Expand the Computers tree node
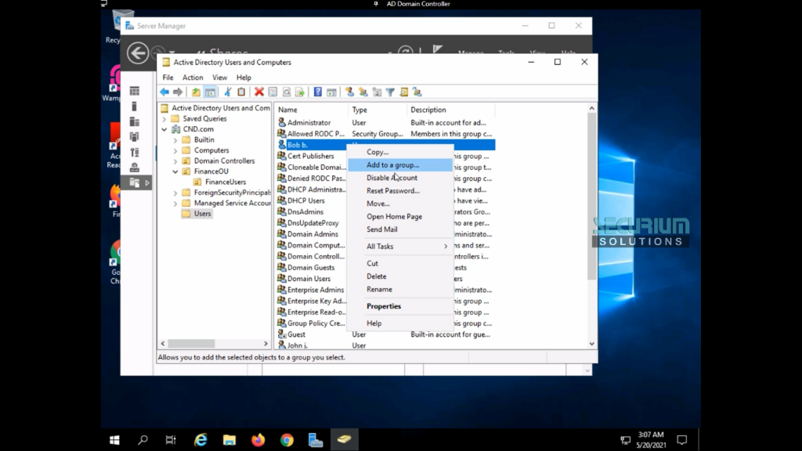 pyautogui.click(x=175, y=150)
